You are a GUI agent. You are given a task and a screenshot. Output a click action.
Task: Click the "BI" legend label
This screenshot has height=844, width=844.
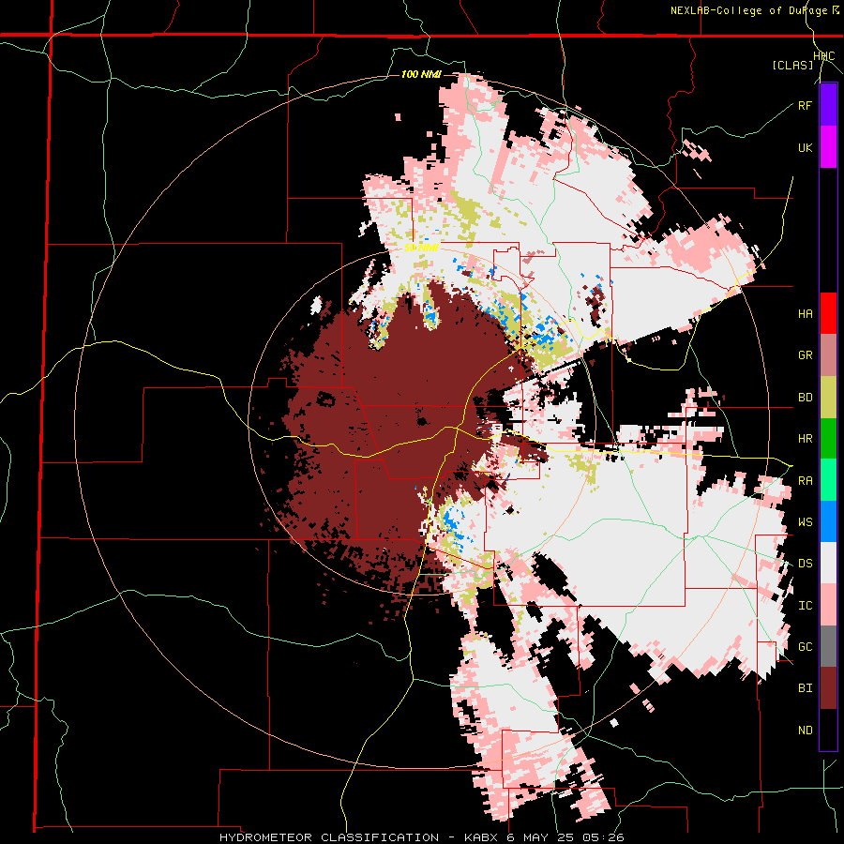(x=805, y=688)
